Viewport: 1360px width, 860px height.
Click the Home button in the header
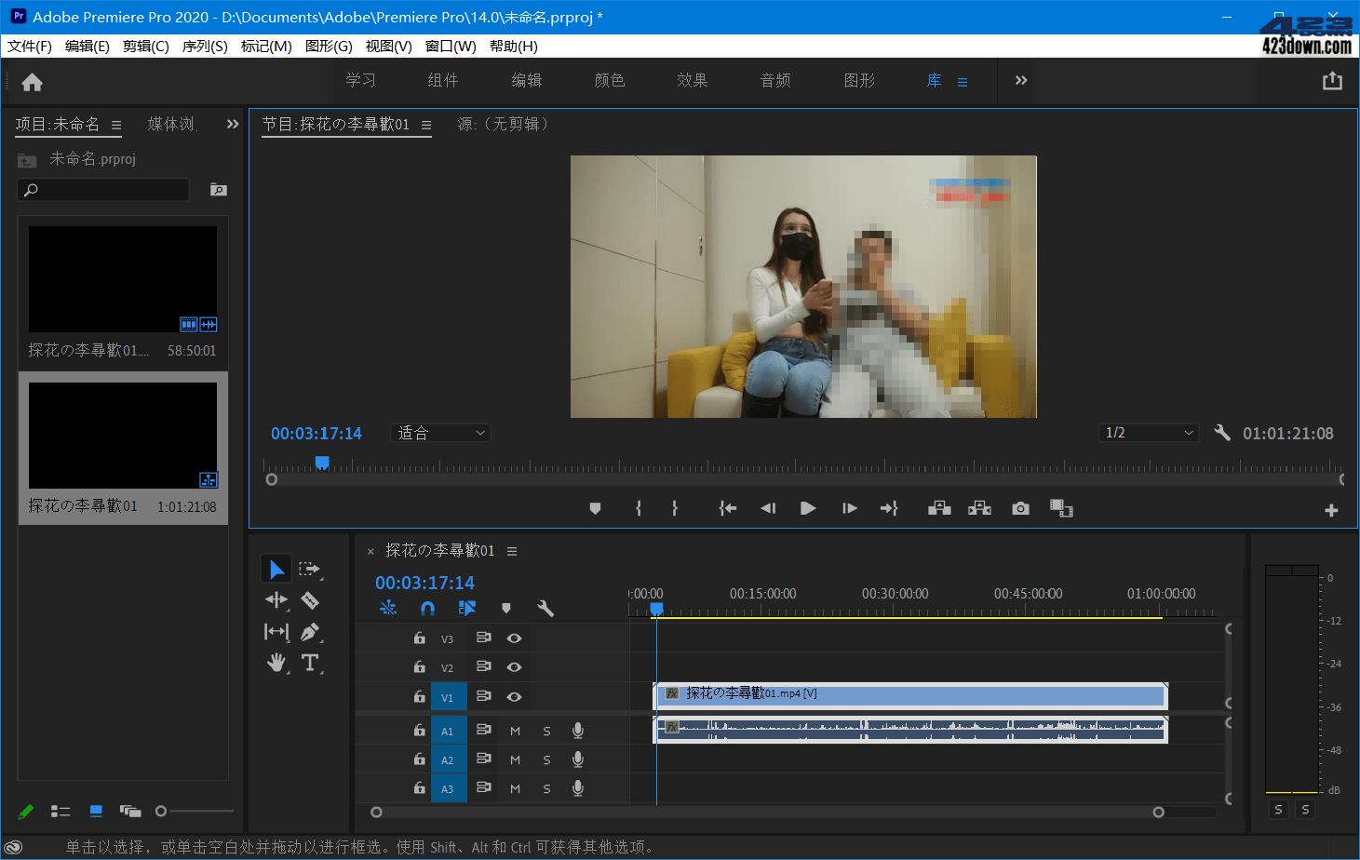(x=31, y=82)
